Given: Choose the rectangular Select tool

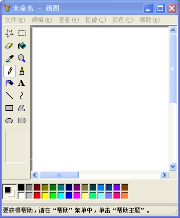Looking at the screenshot, I should 22,33.
